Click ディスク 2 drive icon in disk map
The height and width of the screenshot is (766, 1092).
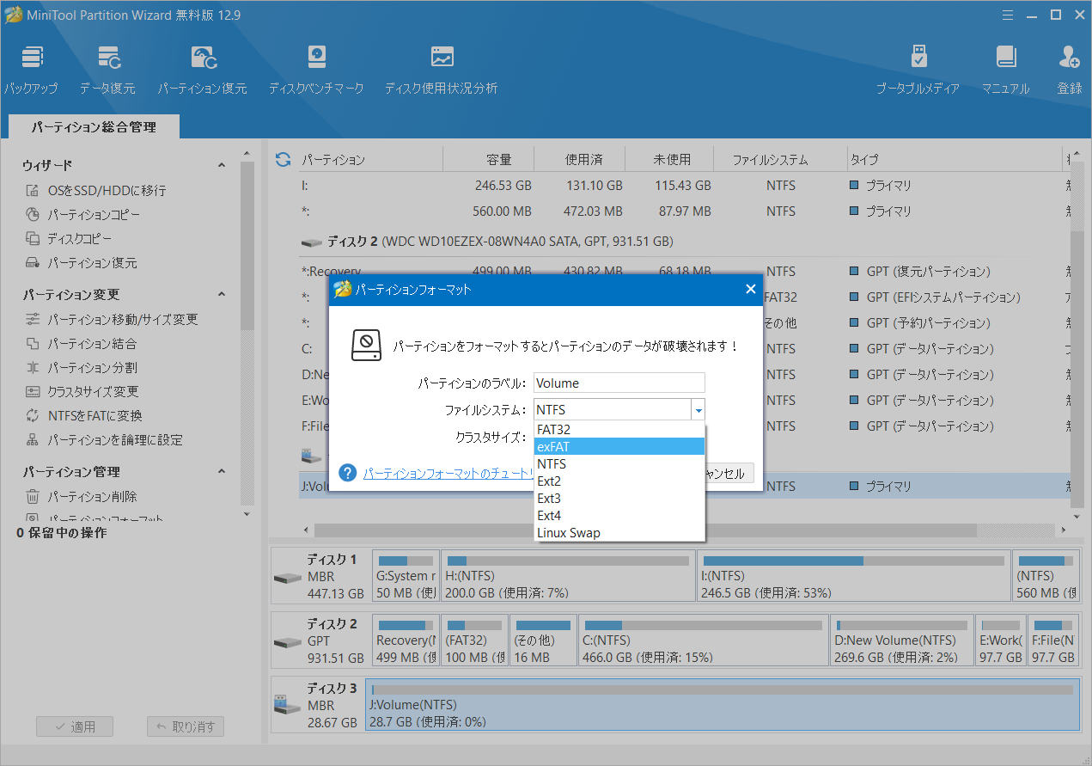coord(287,642)
